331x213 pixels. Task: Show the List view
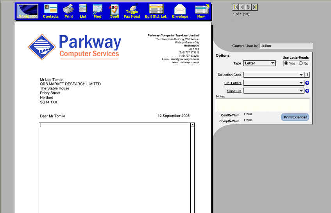(x=83, y=11)
